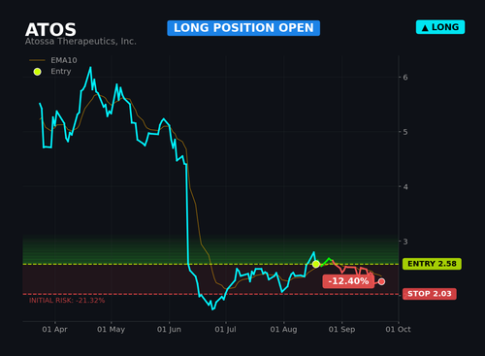Screen dimensions: 485x356
Task: Click the STOP 2.03 price tag
Action: point(430,294)
